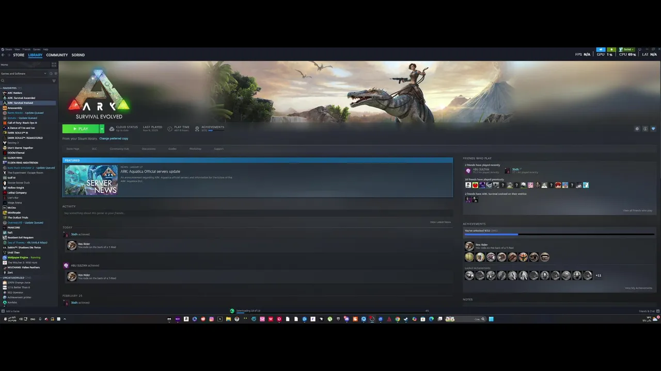Open the Games menu
Image resolution: width=661 pixels, height=371 pixels.
(x=37, y=49)
